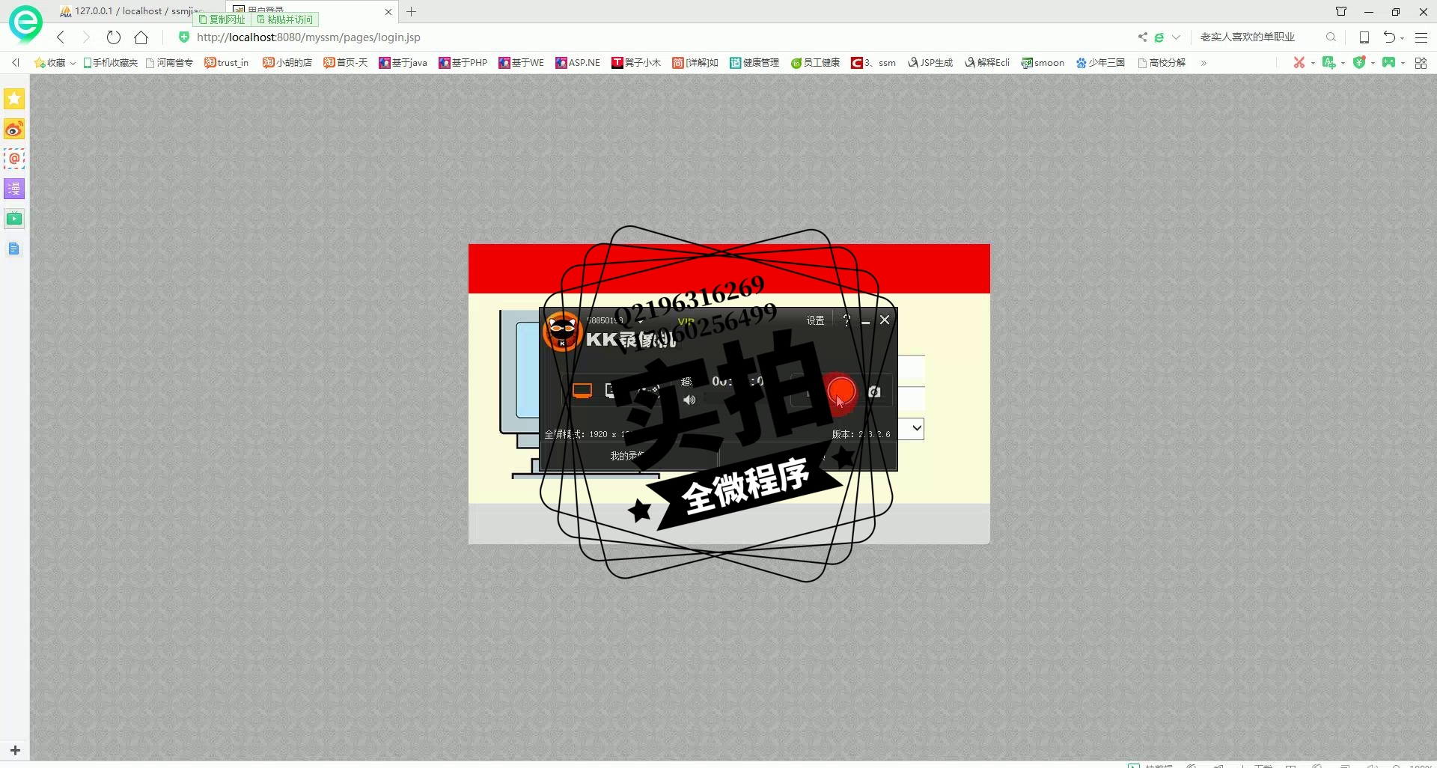Click 粘贴并访问 paste and go button
Viewport: 1437px width, 768px height.
[285, 19]
